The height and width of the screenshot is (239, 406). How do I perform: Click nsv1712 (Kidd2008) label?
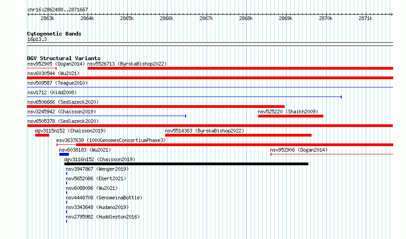(52, 92)
